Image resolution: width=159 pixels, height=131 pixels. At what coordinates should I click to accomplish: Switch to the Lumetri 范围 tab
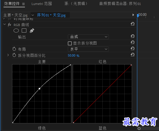(x=42, y=4)
